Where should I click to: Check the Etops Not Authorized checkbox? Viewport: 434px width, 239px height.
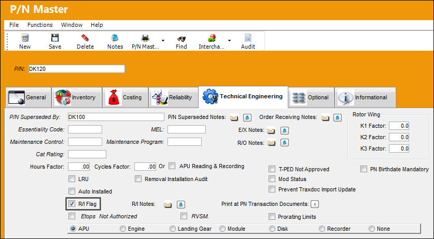pyautogui.click(x=72, y=216)
